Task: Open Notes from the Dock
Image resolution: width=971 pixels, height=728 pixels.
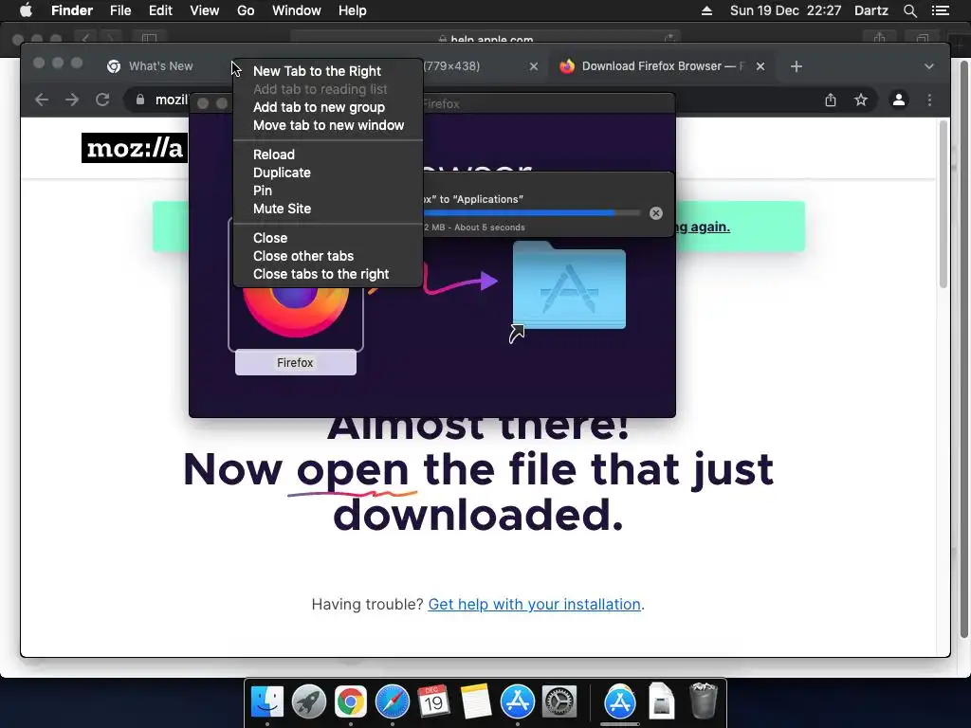Action: point(476,702)
